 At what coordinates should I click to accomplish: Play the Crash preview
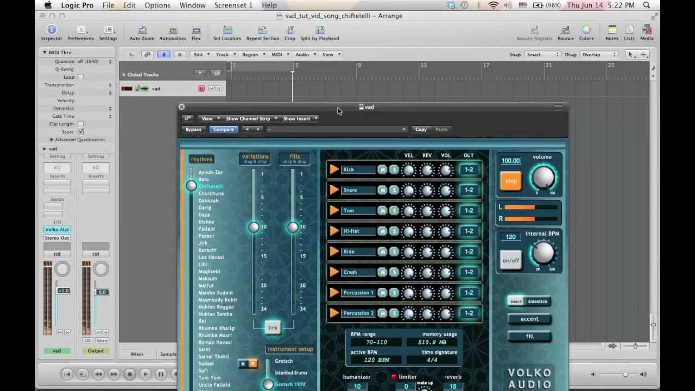coord(334,272)
